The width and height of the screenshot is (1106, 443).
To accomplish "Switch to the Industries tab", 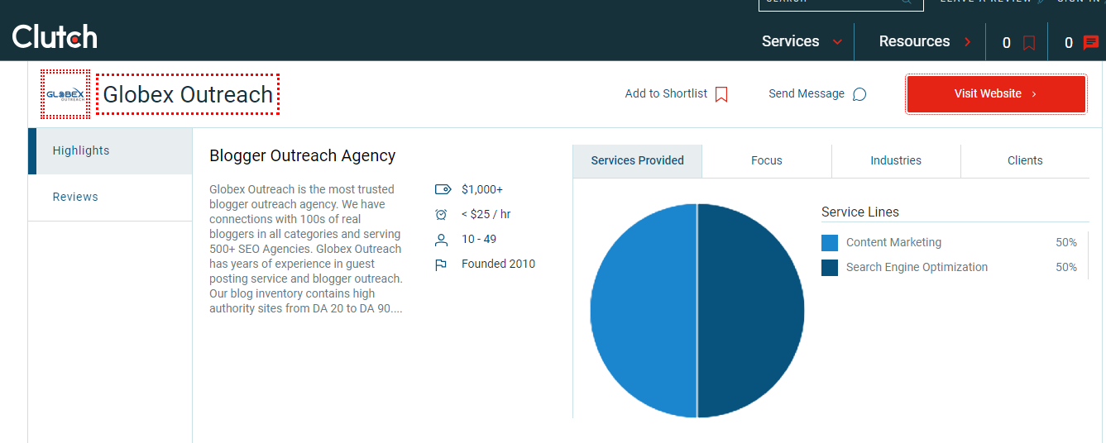I will click(896, 160).
